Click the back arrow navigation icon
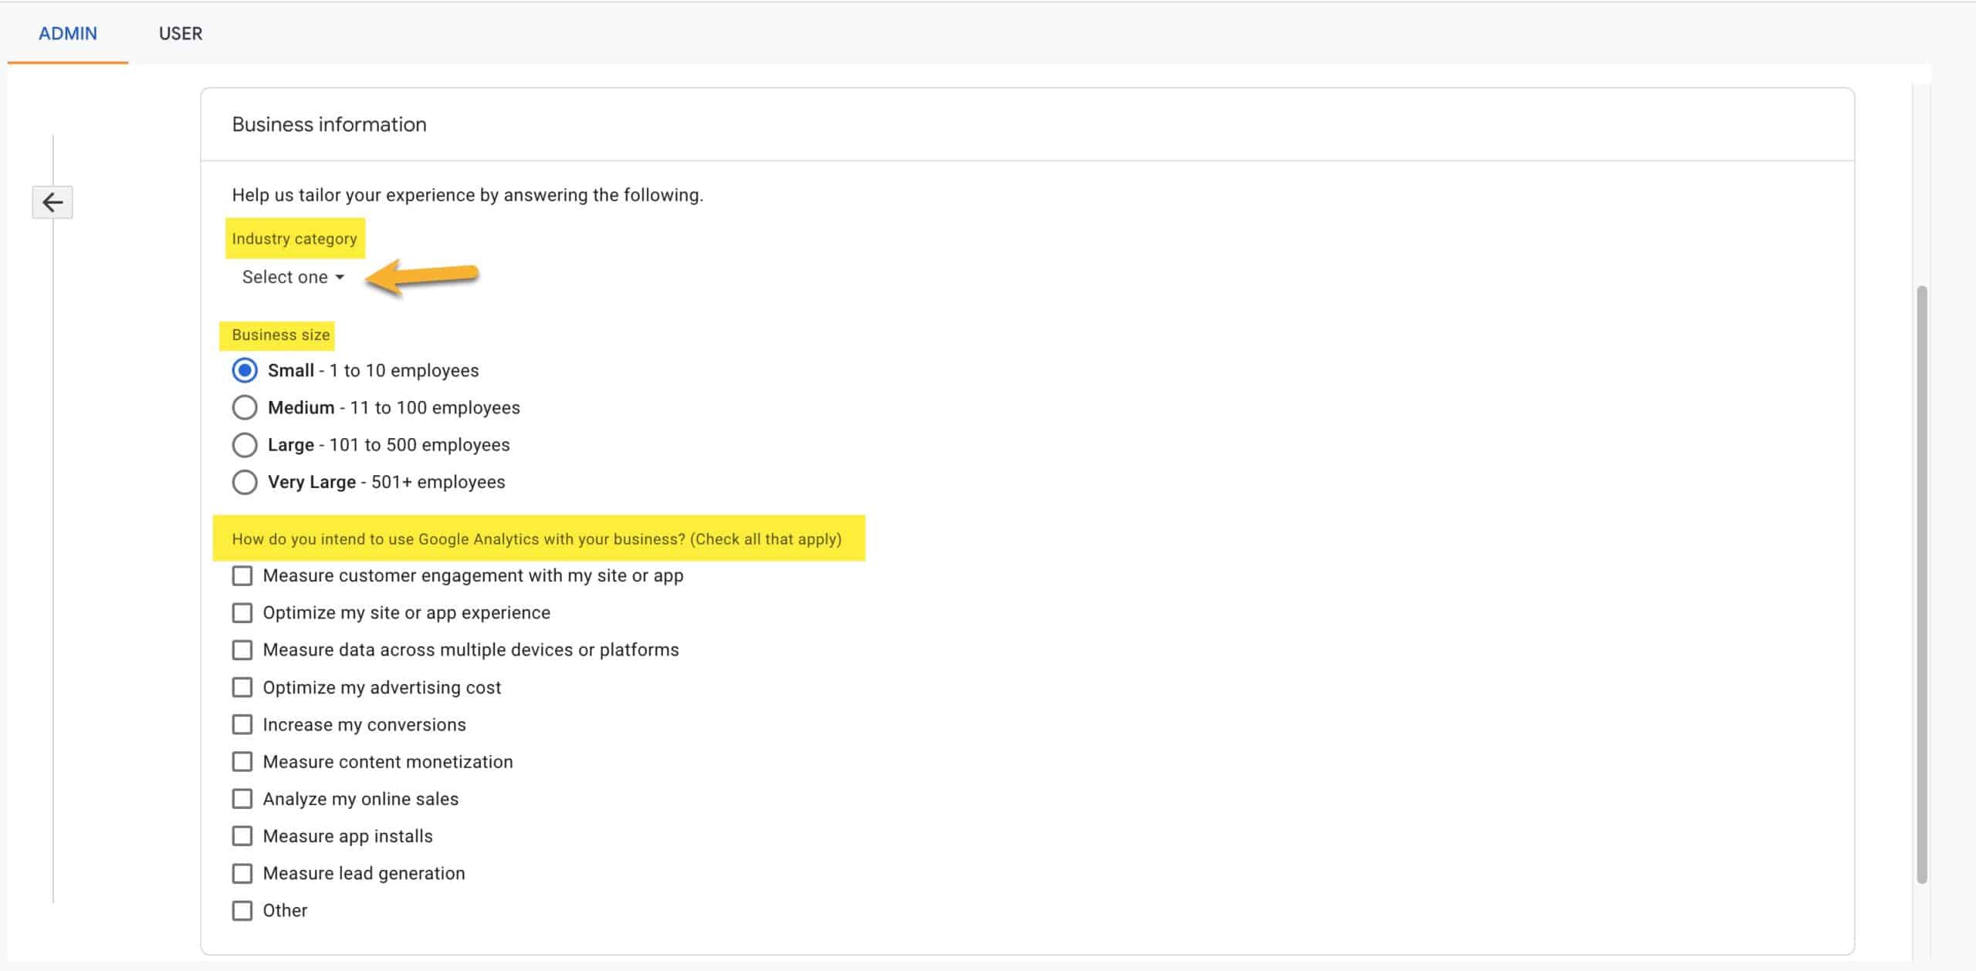 (50, 201)
